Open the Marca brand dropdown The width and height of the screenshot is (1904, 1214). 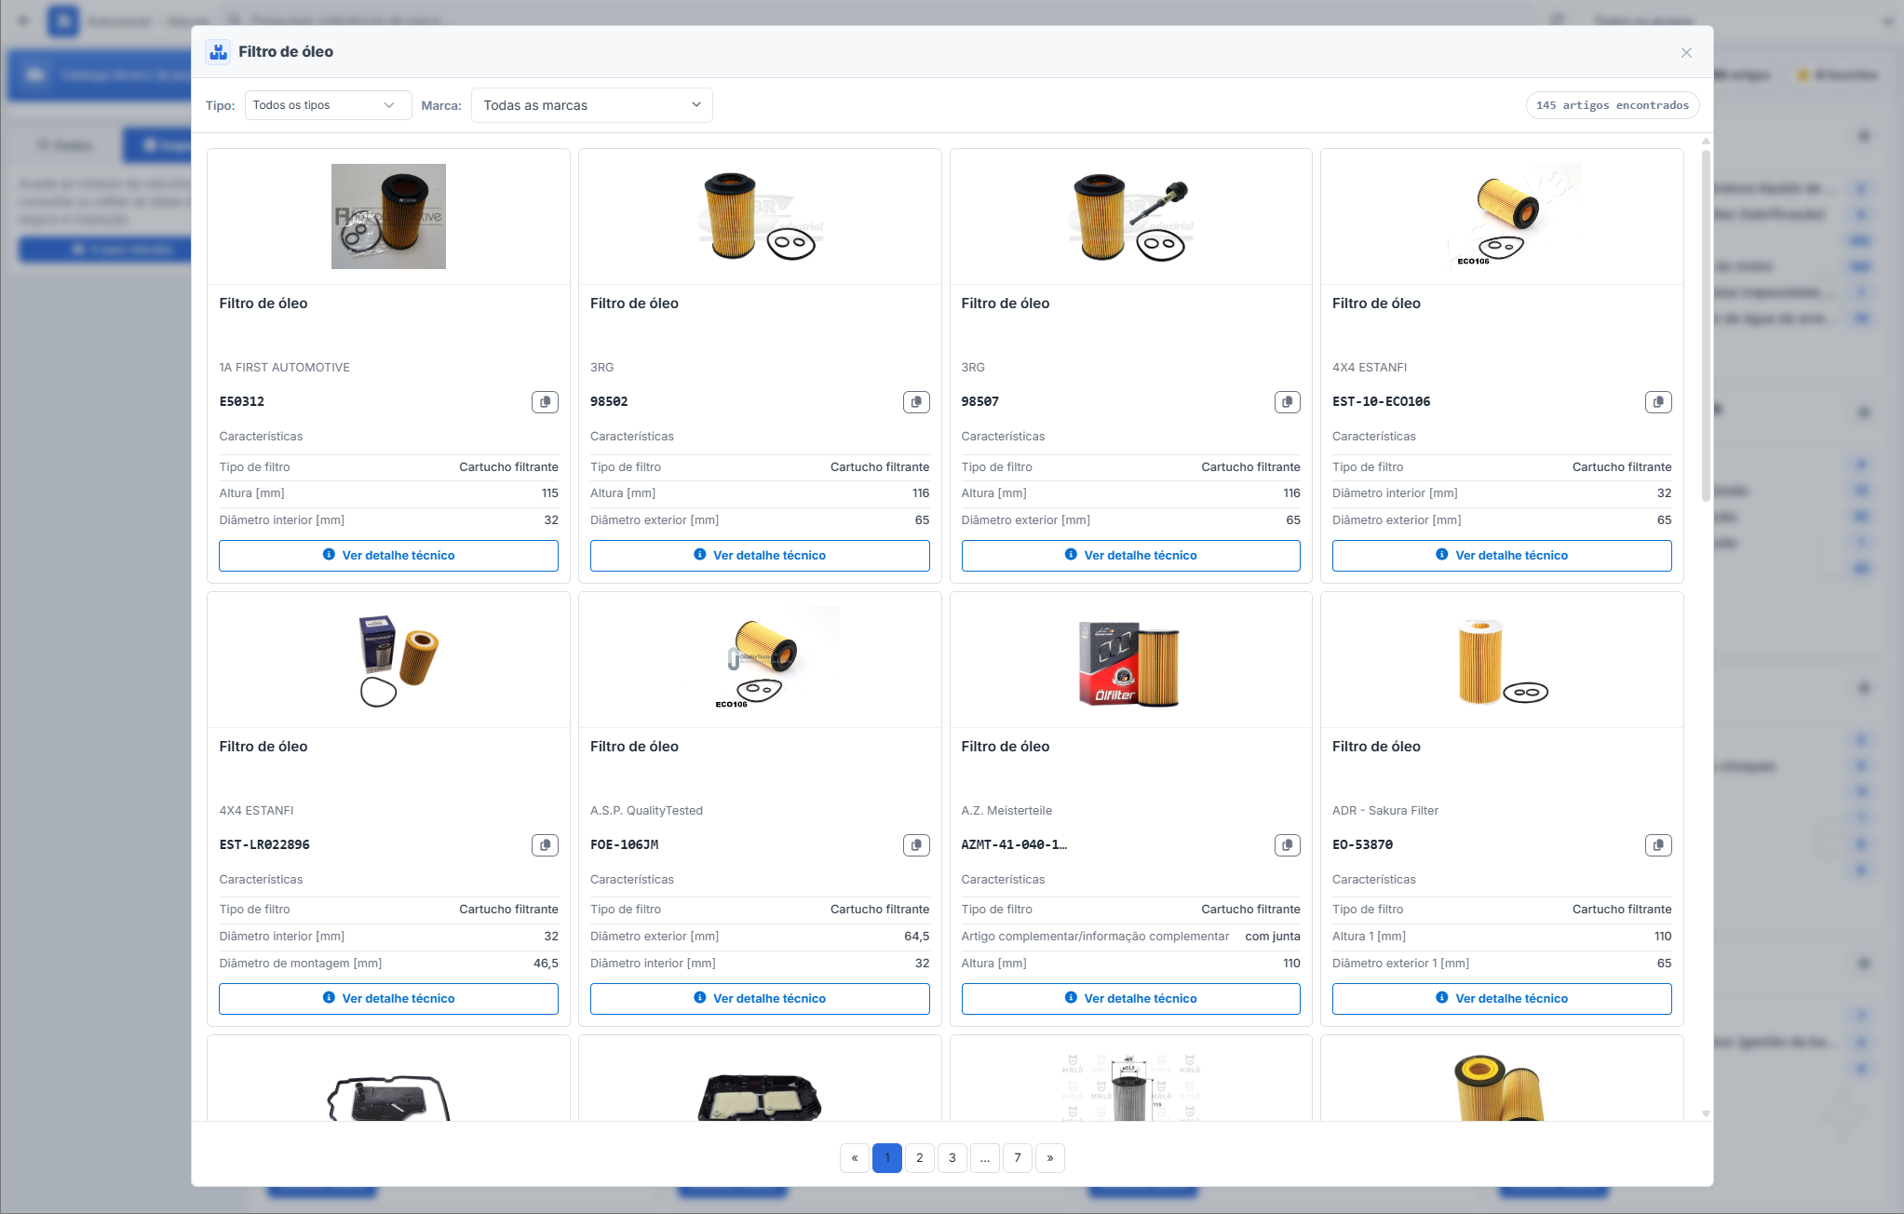592,105
